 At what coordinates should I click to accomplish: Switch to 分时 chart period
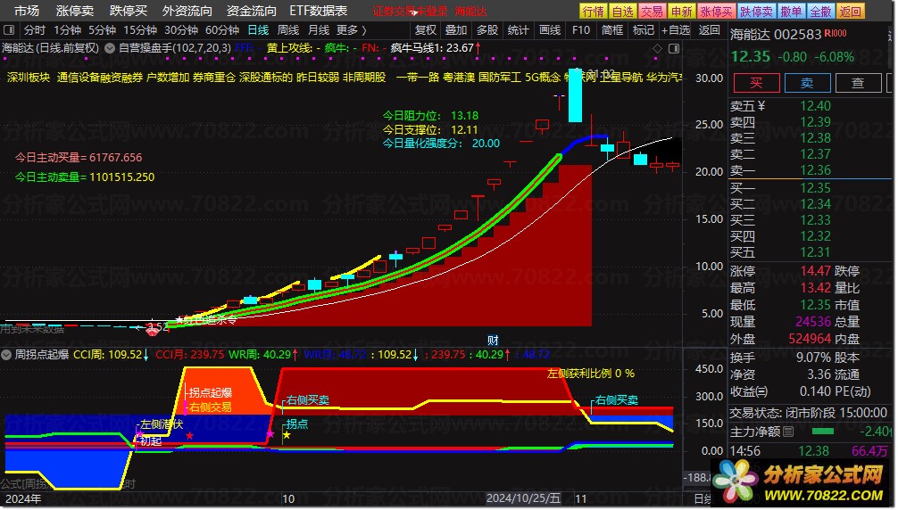pyautogui.click(x=34, y=29)
